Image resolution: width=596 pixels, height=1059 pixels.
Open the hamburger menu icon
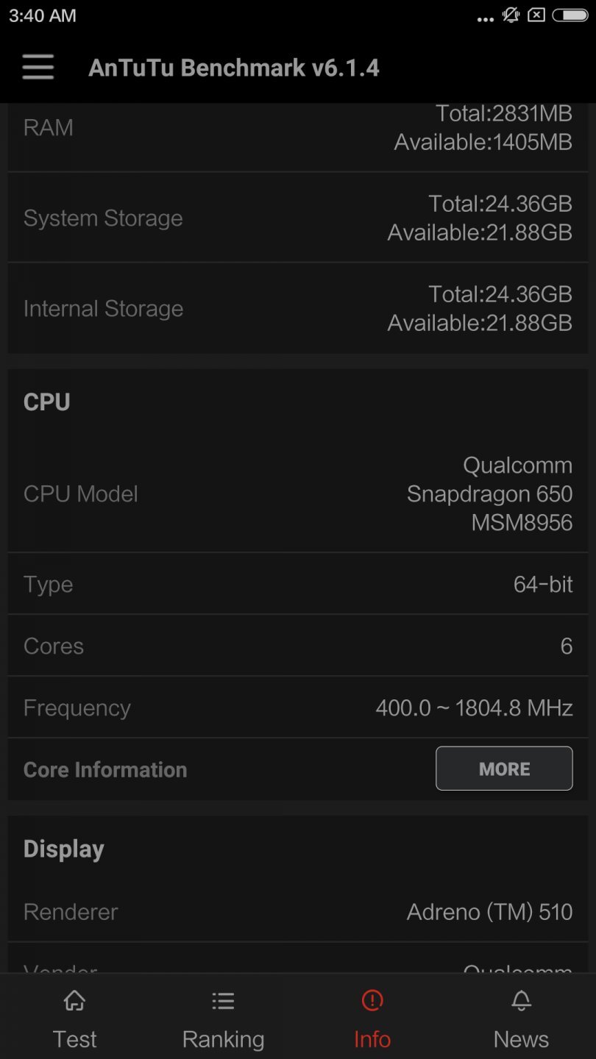click(38, 67)
